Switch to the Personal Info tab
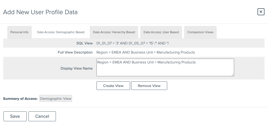 pyautogui.click(x=19, y=32)
